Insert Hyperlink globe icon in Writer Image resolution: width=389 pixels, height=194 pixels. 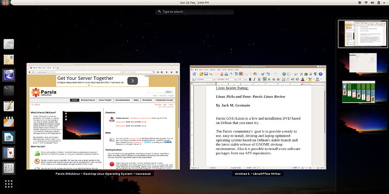[x=284, y=74]
